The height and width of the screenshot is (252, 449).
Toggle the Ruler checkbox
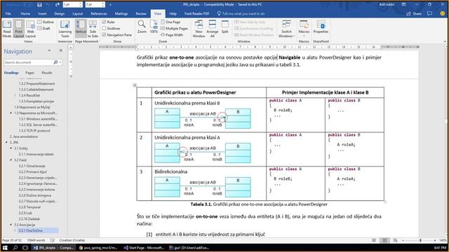click(108, 22)
